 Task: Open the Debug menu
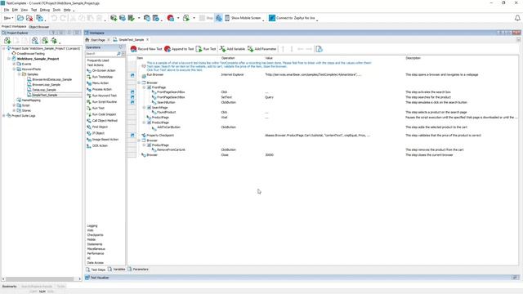pyautogui.click(x=45, y=10)
